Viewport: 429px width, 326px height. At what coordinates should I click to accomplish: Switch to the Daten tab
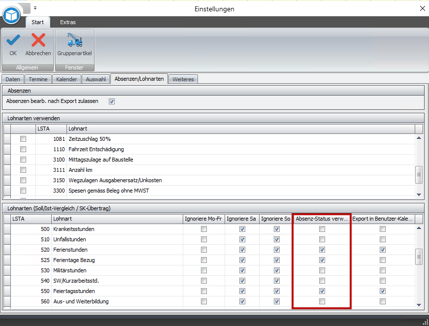coord(13,79)
